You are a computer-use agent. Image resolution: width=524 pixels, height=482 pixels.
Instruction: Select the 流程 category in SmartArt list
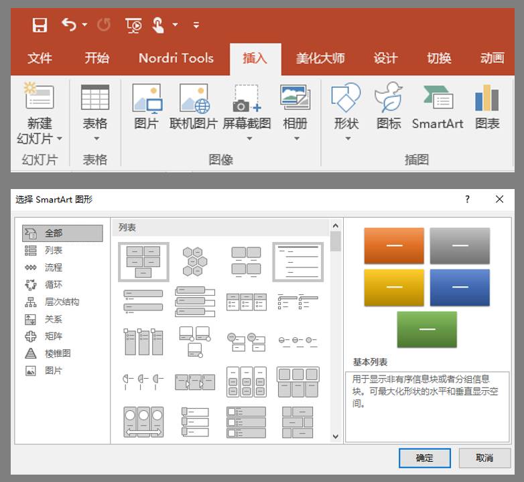(x=54, y=267)
